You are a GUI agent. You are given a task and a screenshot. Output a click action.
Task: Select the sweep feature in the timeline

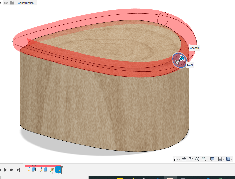52,169
